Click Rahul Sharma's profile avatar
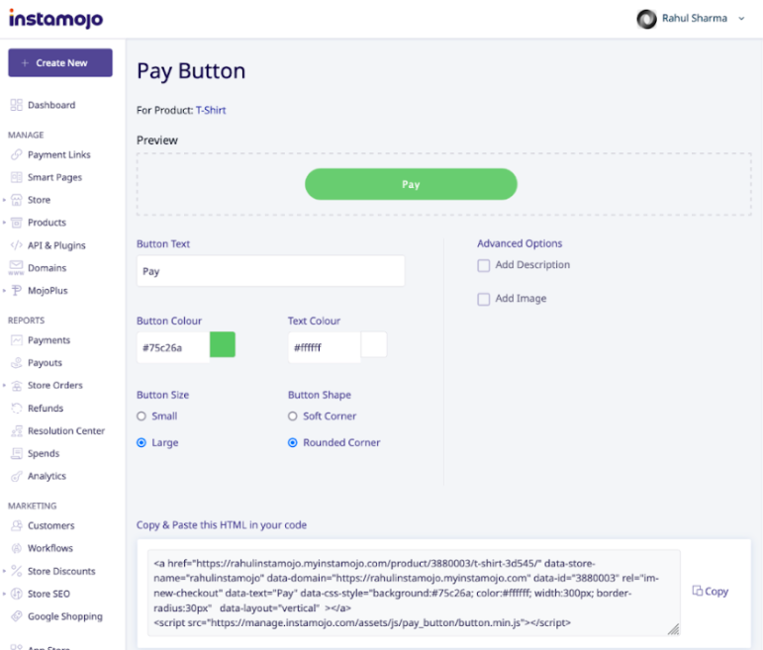Viewport: 763px width, 650px height. click(x=646, y=19)
